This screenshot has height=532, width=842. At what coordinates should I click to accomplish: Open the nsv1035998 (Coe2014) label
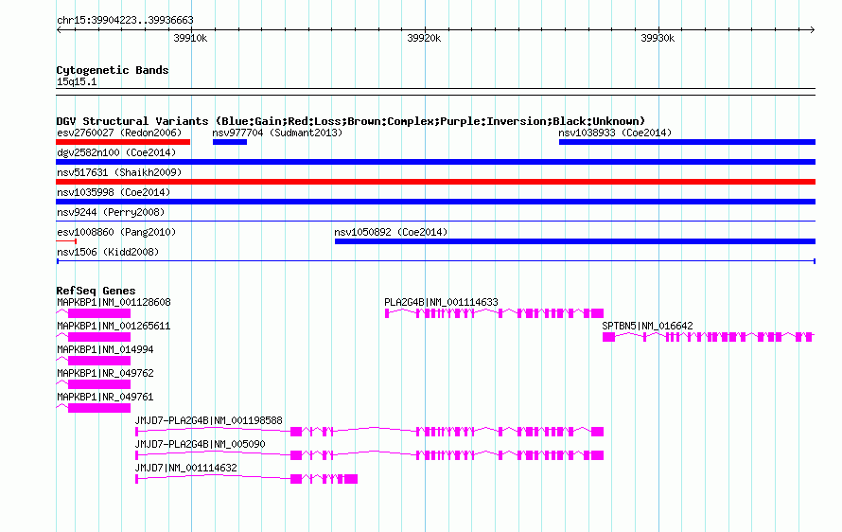tap(114, 192)
